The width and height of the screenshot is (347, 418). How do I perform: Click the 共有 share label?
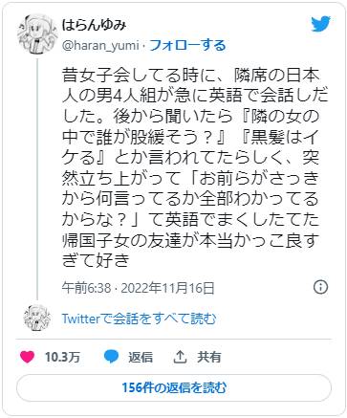pyautogui.click(x=209, y=357)
